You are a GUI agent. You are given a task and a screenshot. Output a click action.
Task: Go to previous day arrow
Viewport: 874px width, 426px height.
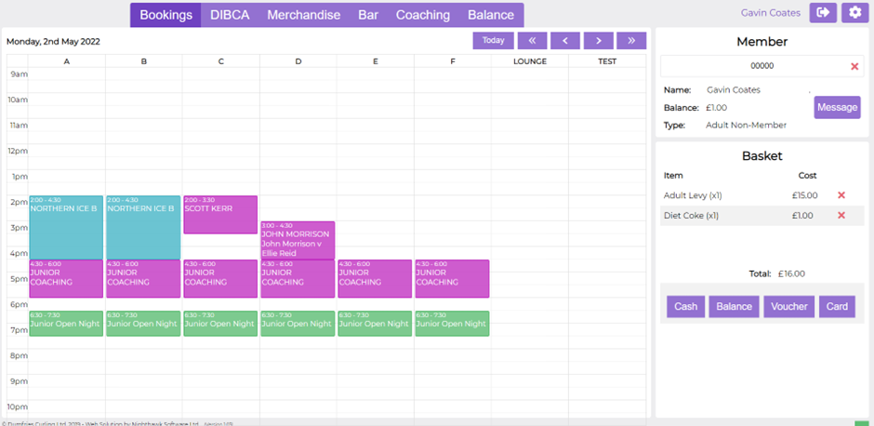click(565, 40)
